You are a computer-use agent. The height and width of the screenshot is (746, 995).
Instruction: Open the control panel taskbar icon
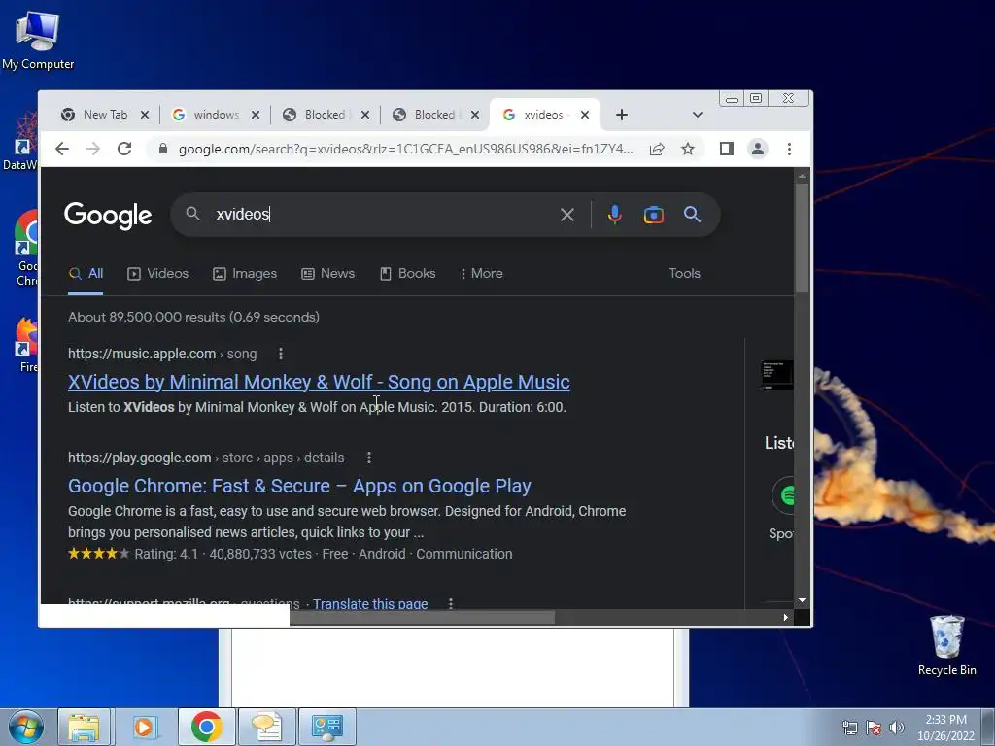pyautogui.click(x=327, y=727)
